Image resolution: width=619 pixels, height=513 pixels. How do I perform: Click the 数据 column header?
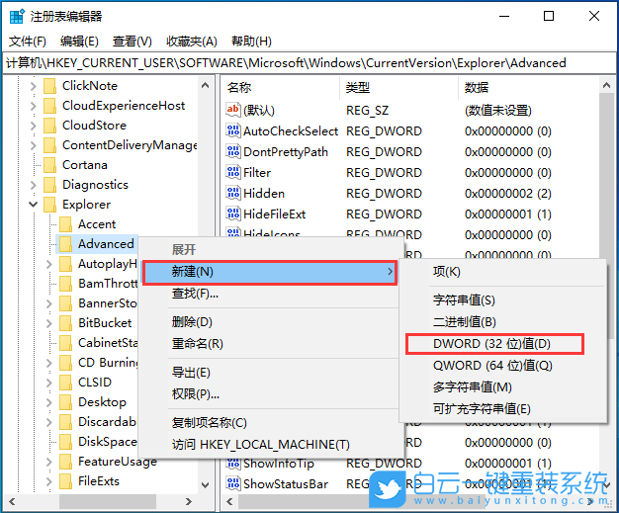click(529, 88)
